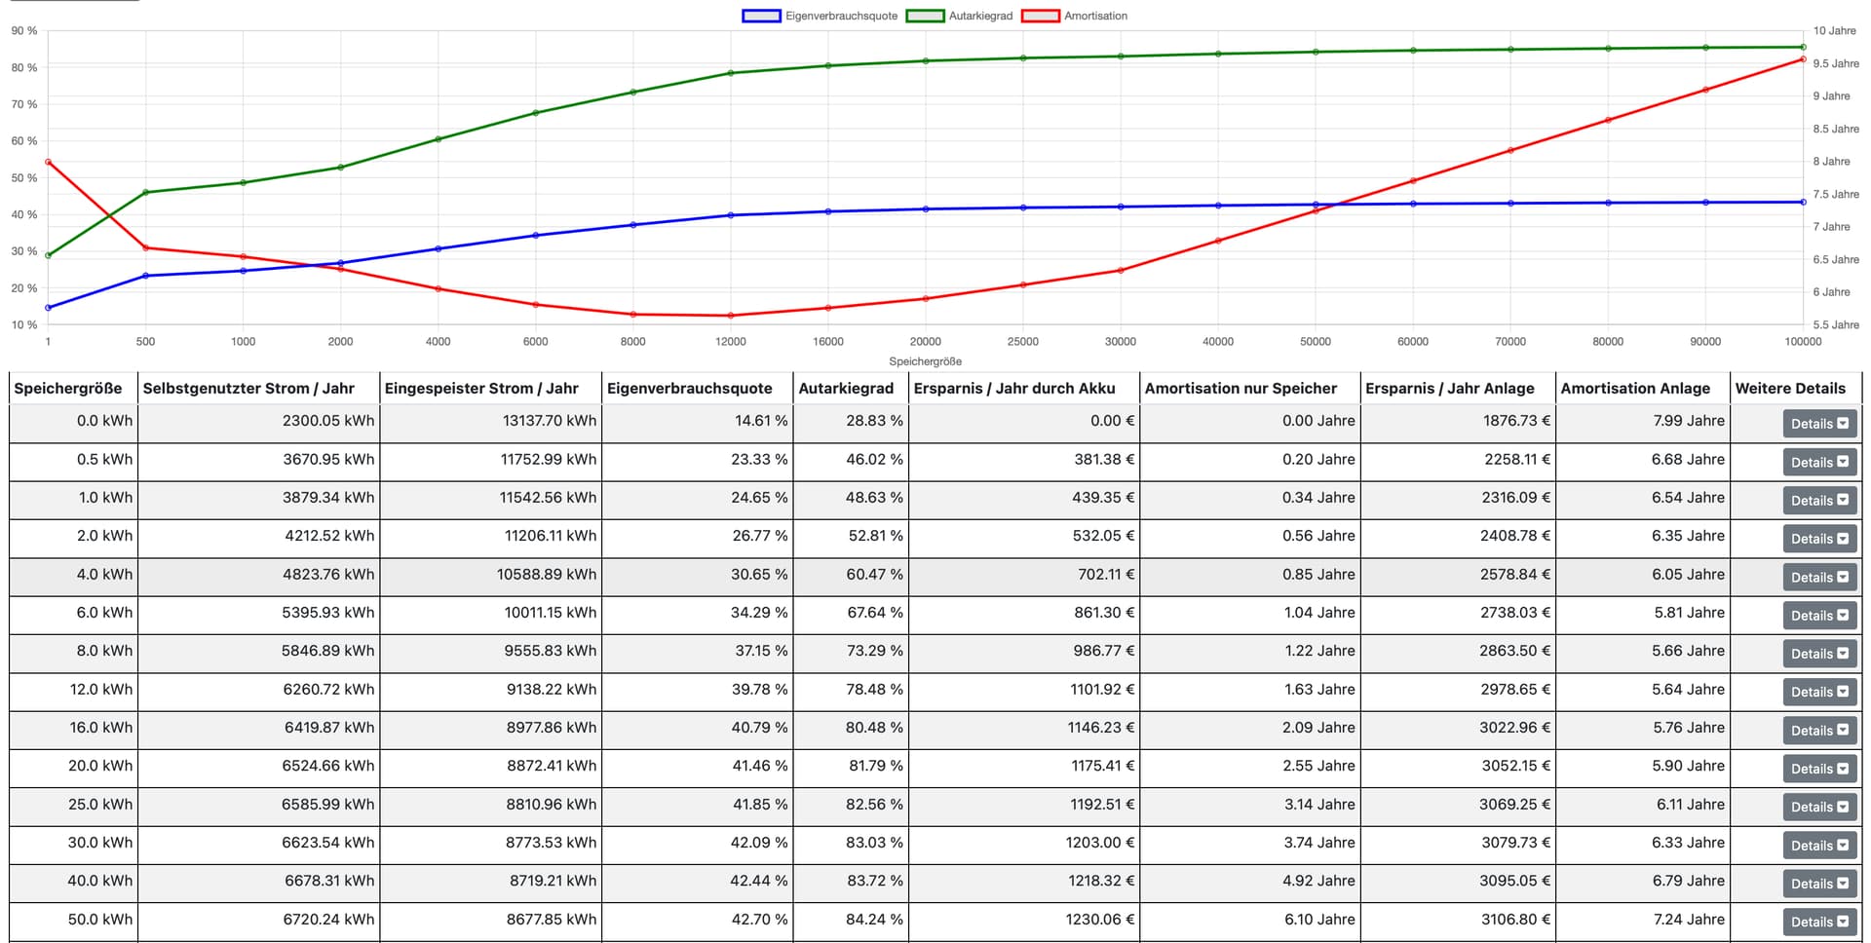1871x943 pixels.
Task: Open Details for the 1.0 kWh row
Action: click(x=1818, y=501)
